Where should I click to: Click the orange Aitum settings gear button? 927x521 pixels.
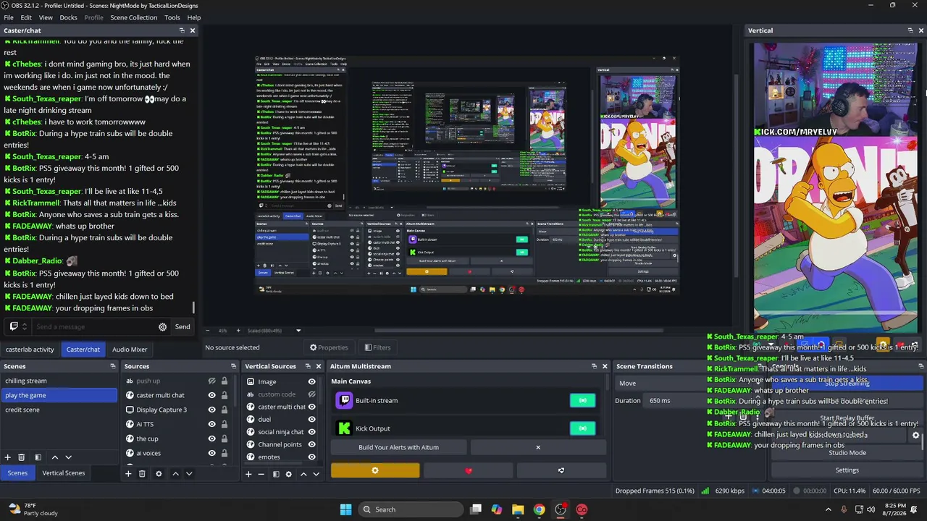tap(375, 470)
